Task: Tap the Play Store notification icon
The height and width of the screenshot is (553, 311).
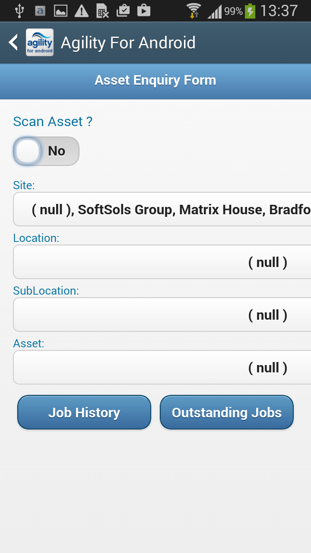Action: [144, 10]
